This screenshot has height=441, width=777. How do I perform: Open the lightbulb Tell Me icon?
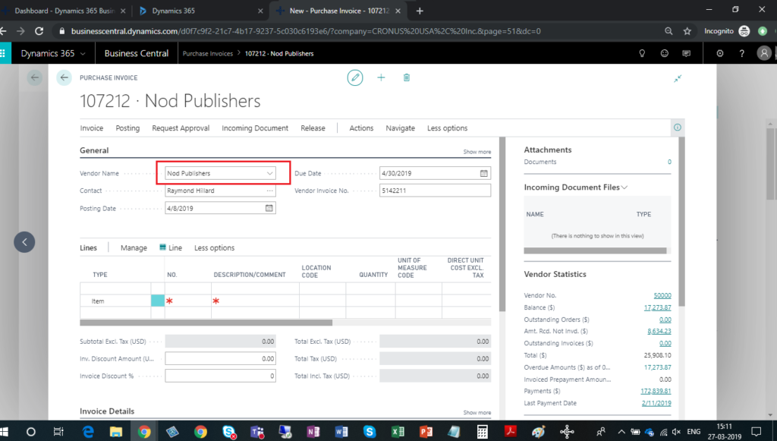(642, 53)
